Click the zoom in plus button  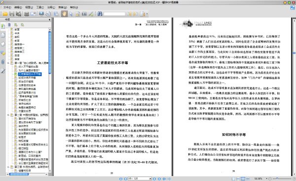click(x=294, y=179)
